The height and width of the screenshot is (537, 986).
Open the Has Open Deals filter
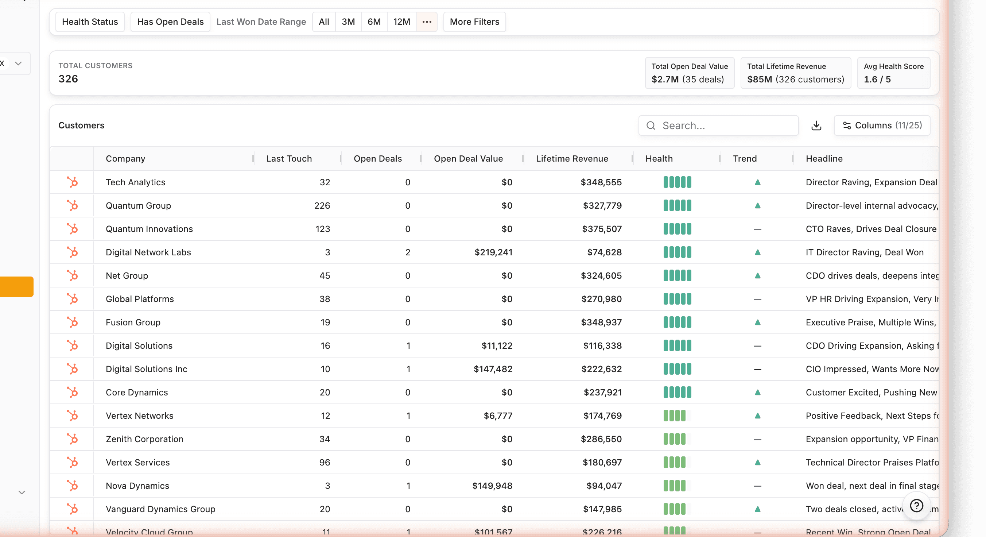click(x=170, y=22)
